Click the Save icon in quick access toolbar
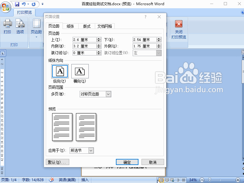The width and height of the screenshot is (244, 183). (17, 4)
